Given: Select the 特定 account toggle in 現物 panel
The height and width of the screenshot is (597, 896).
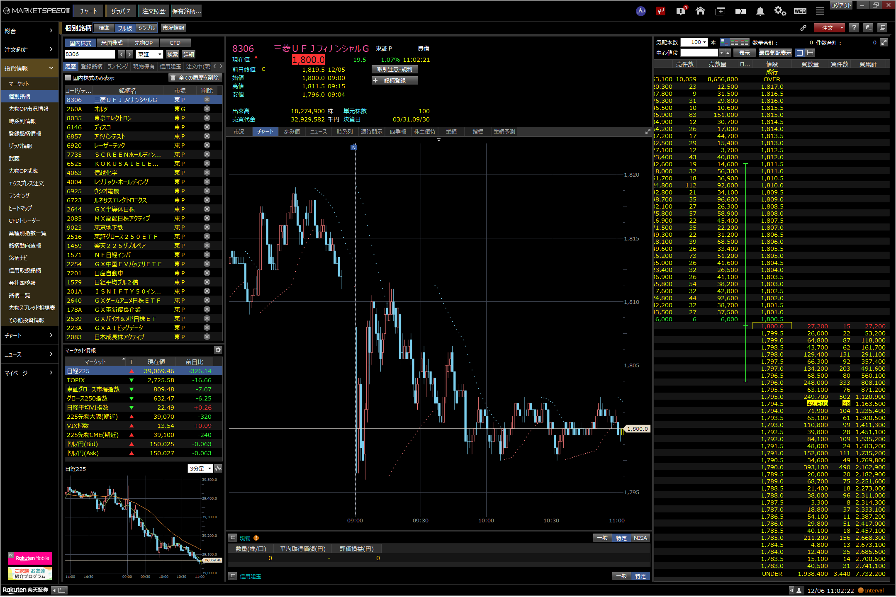Looking at the screenshot, I should pyautogui.click(x=621, y=538).
